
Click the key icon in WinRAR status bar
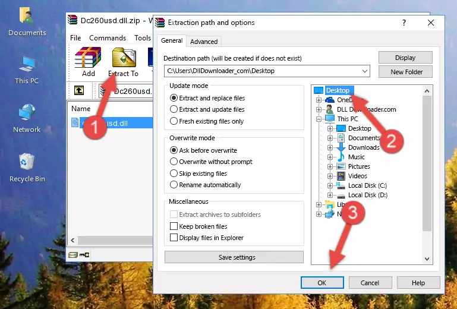coord(84,255)
